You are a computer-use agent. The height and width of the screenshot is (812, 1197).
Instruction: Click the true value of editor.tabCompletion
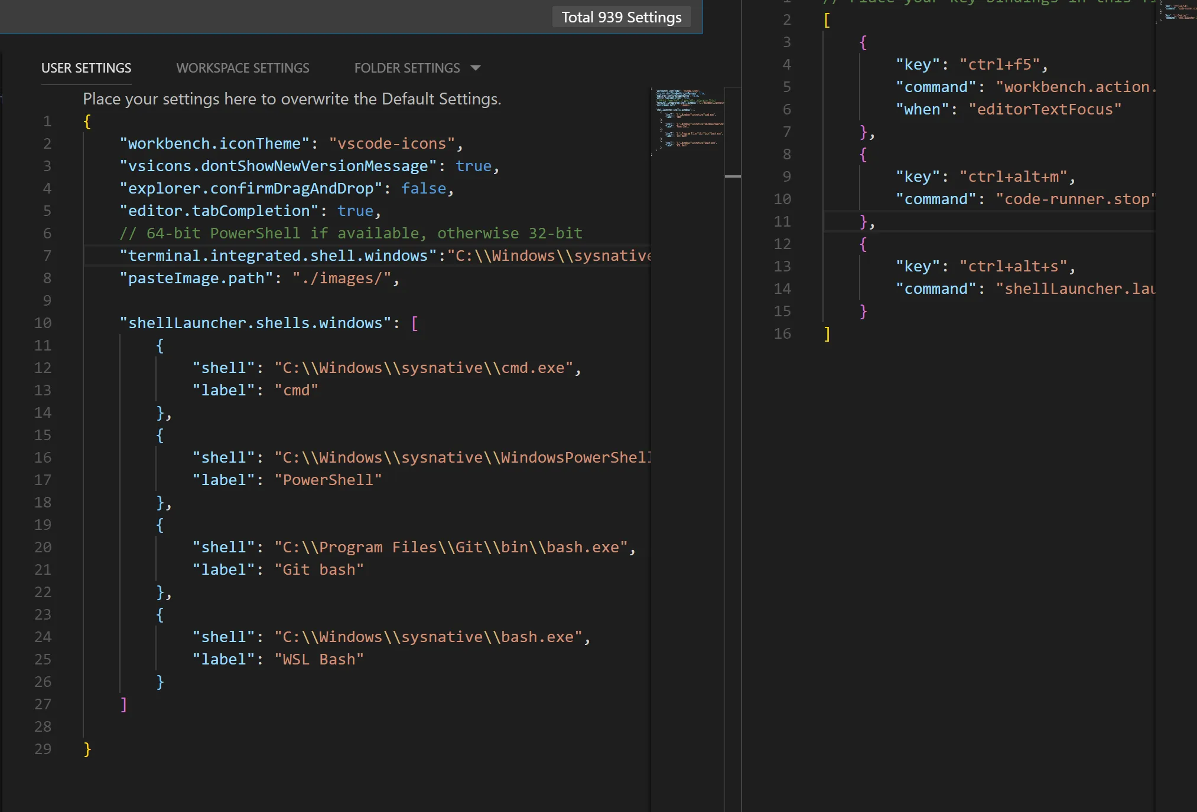(x=355, y=211)
